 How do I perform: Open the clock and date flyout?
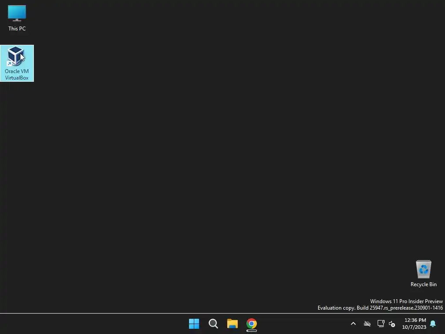click(x=414, y=324)
